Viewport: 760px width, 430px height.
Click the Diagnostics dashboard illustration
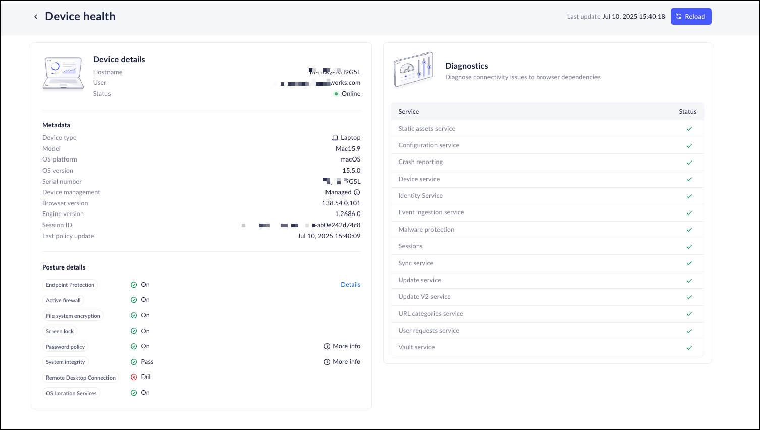pos(413,70)
